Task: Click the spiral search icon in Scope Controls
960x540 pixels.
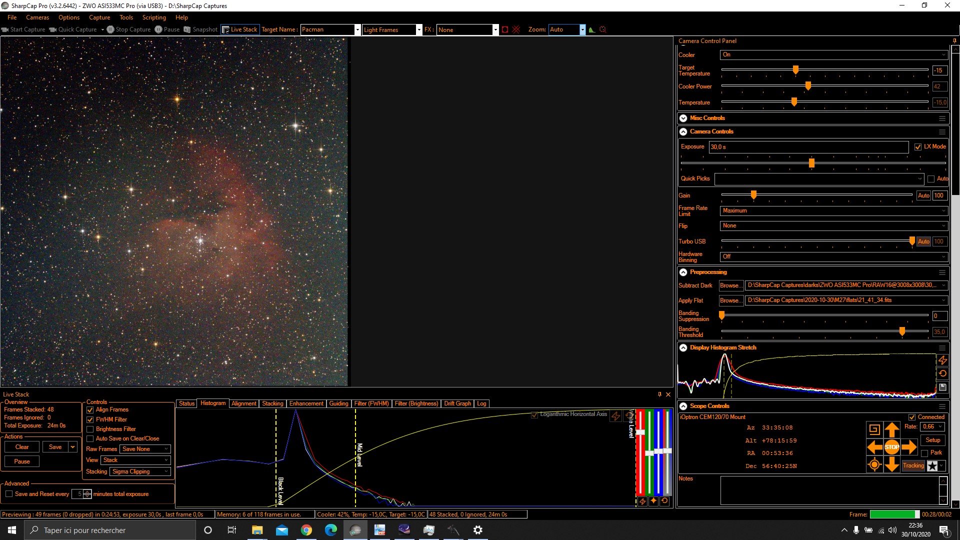Action: click(874, 429)
